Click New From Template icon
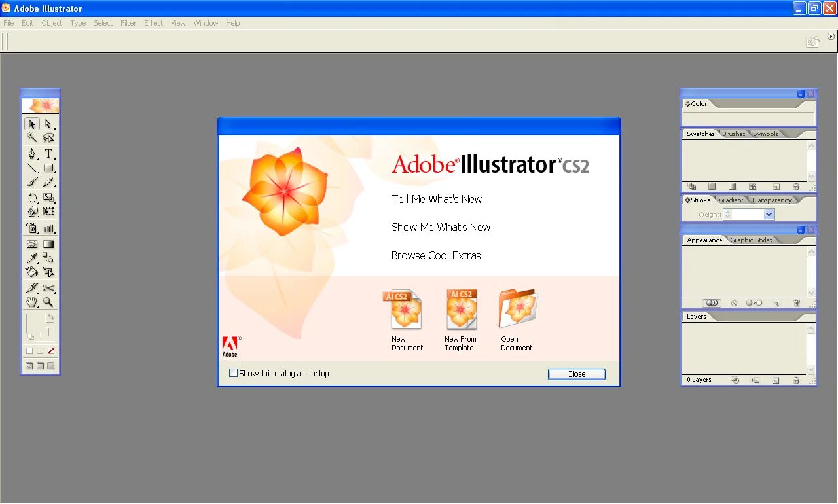 pos(462,310)
